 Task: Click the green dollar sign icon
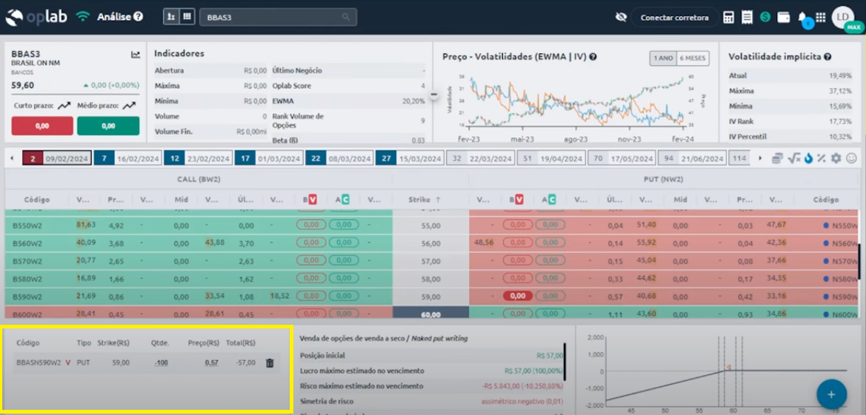765,17
